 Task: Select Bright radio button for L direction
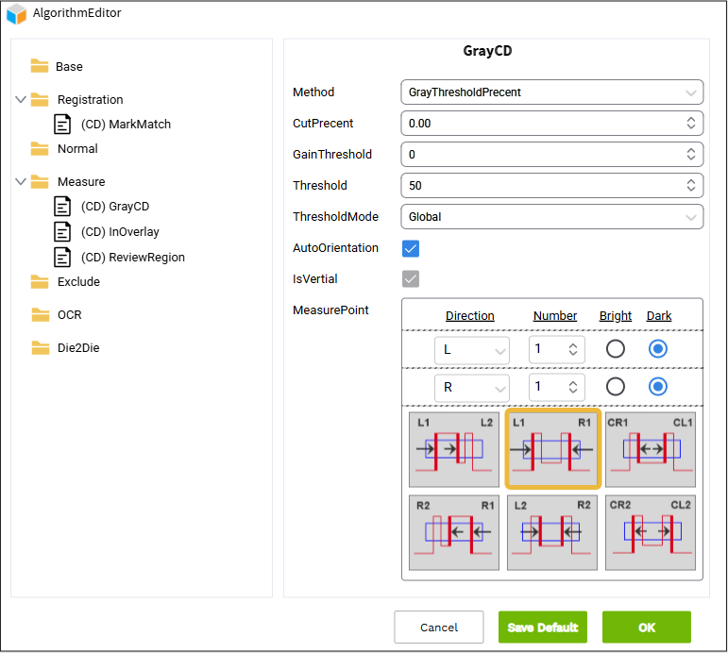click(x=616, y=349)
